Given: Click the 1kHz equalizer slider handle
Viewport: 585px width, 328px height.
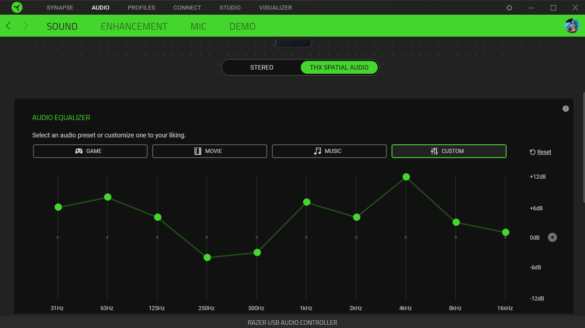Looking at the screenshot, I should coord(307,202).
